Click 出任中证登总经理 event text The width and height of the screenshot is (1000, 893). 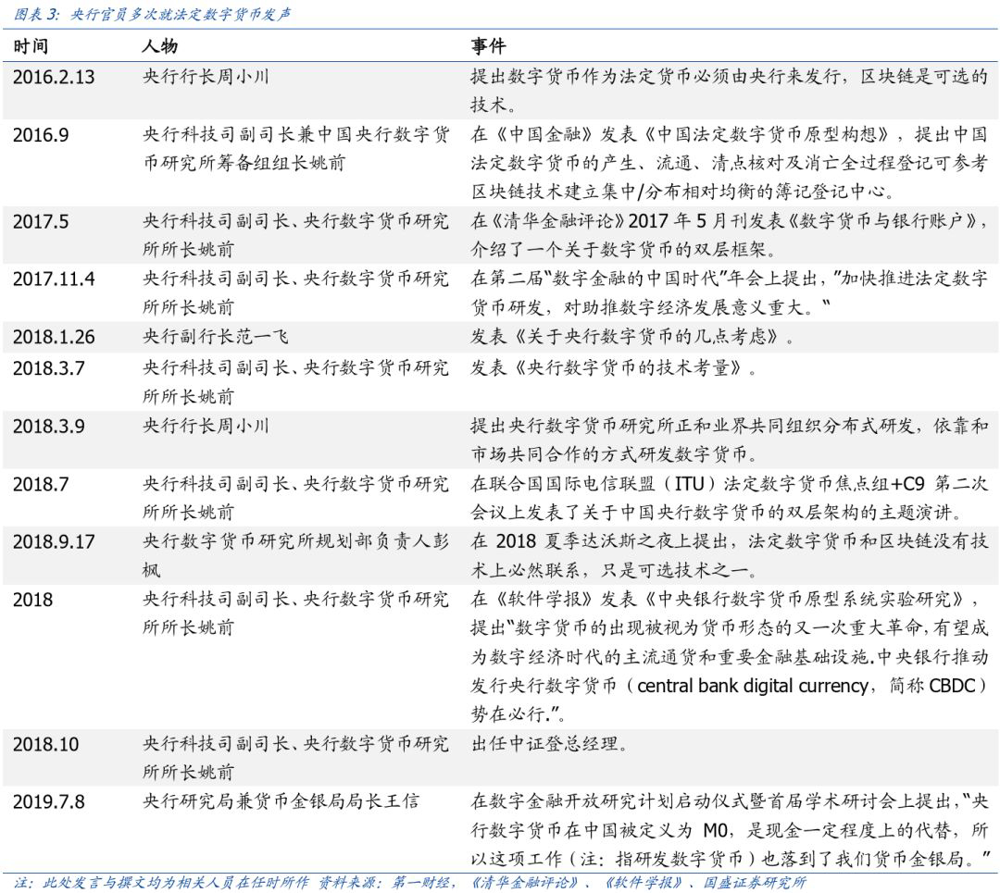pos(550,744)
